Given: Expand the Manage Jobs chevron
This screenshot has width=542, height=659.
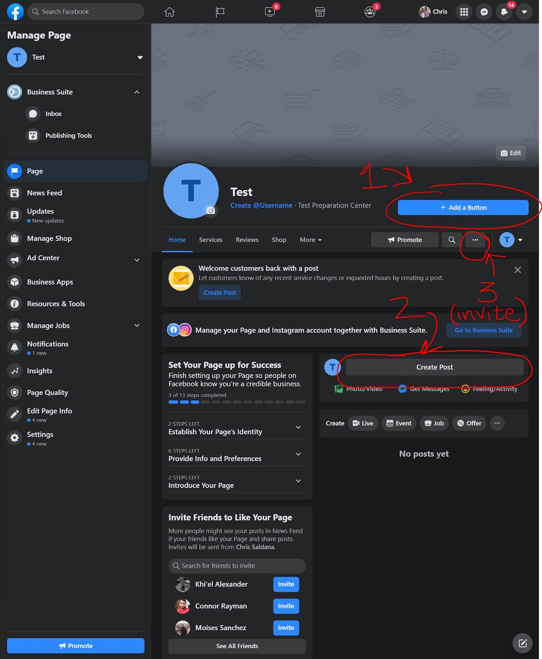Looking at the screenshot, I should click(x=137, y=325).
